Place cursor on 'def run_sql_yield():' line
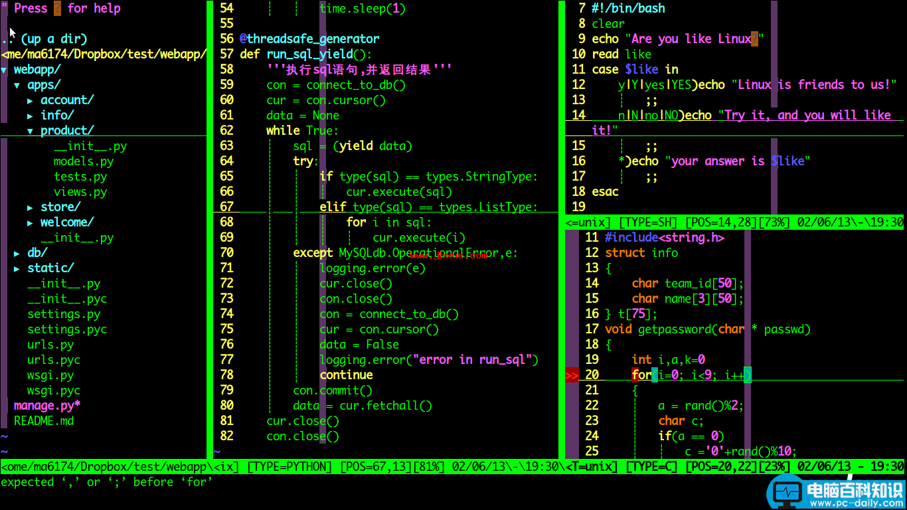The height and width of the screenshot is (510, 907). tap(306, 54)
